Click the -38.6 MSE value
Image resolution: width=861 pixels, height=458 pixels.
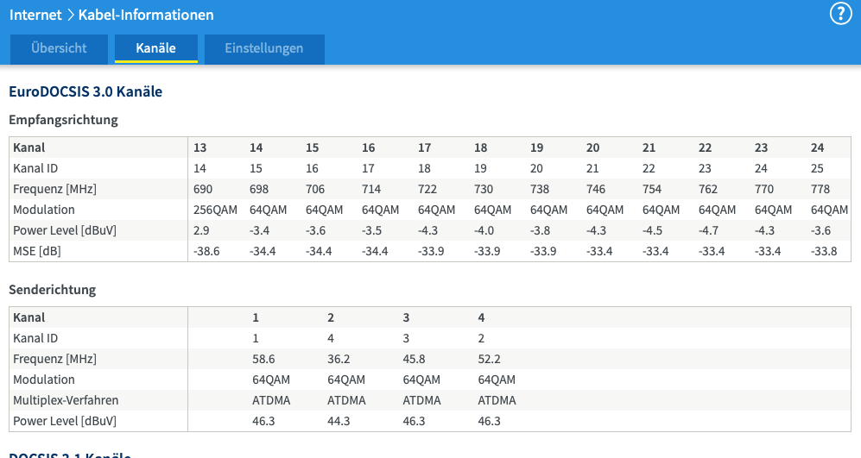point(207,251)
